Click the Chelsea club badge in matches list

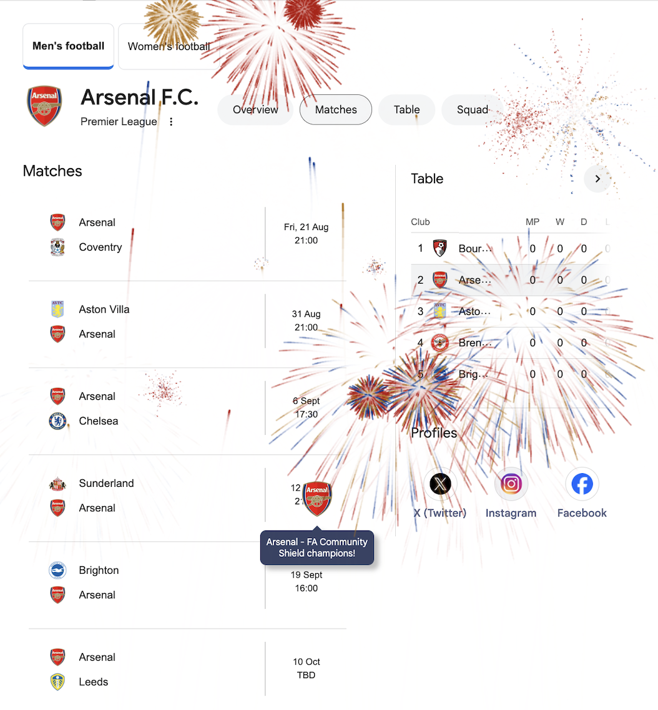pyautogui.click(x=57, y=421)
